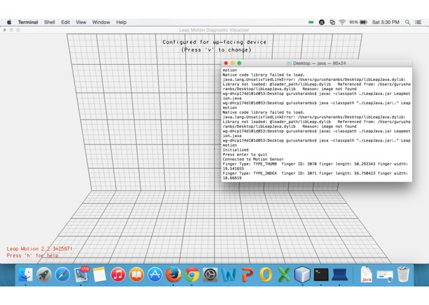This screenshot has width=429, height=305.
Task: Open the Window menu
Action: [101, 22]
